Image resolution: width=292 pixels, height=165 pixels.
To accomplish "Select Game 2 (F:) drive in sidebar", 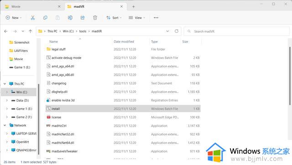I will [x=21, y=117].
